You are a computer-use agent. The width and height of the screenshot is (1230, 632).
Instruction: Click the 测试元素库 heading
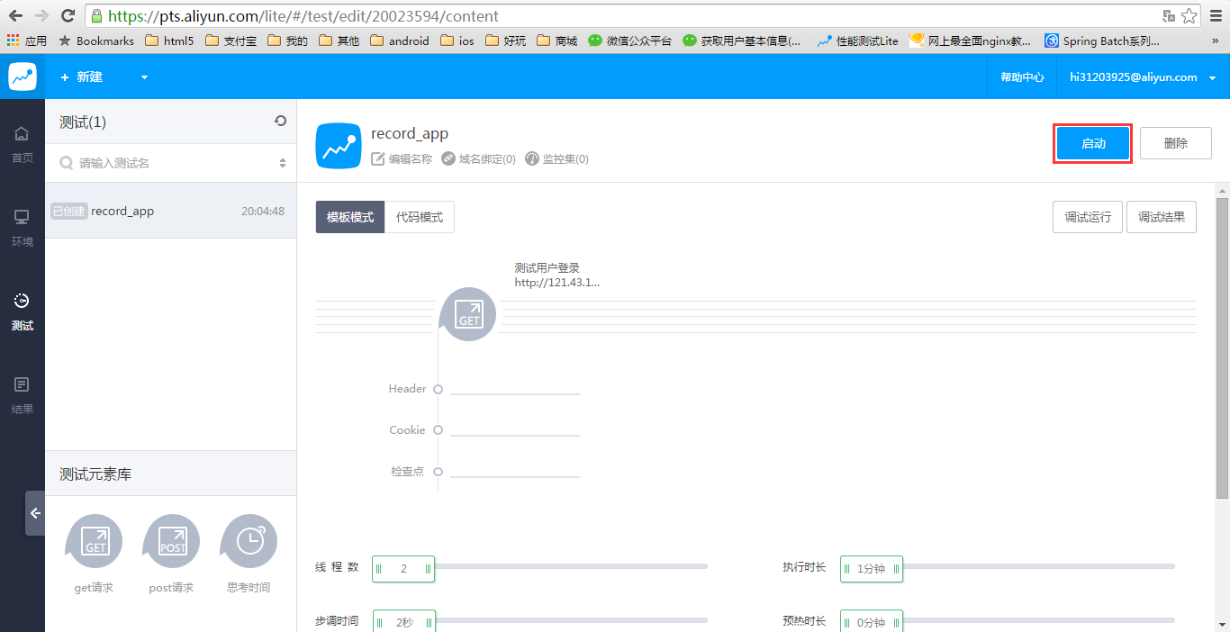pos(95,474)
